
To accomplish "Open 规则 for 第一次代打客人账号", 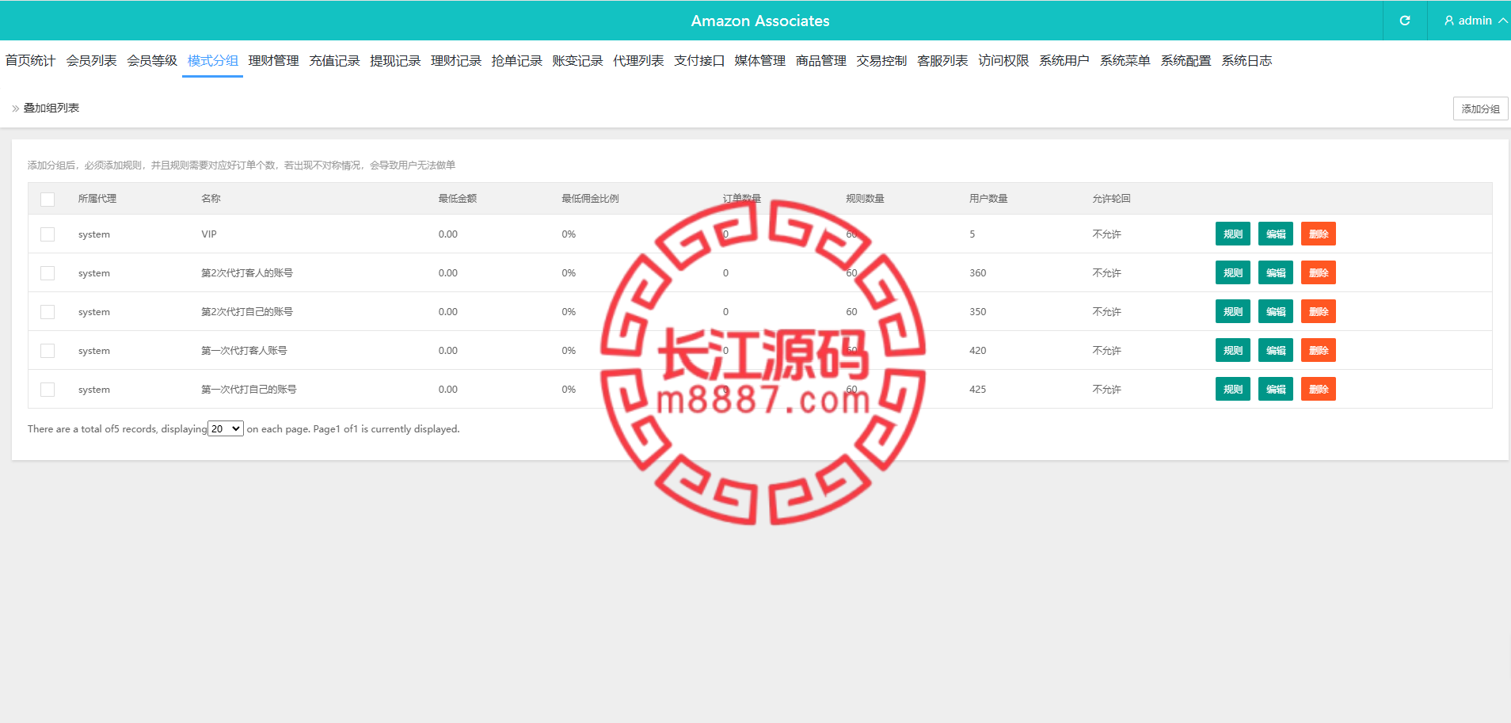I will 1233,350.
